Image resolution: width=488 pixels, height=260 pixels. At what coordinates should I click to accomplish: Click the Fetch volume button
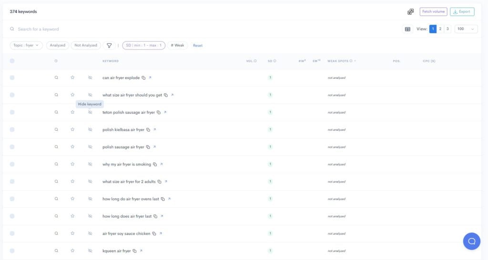[433, 12]
